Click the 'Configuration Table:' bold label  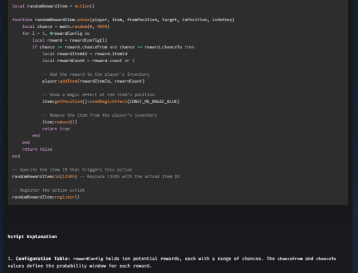(x=43, y=259)
